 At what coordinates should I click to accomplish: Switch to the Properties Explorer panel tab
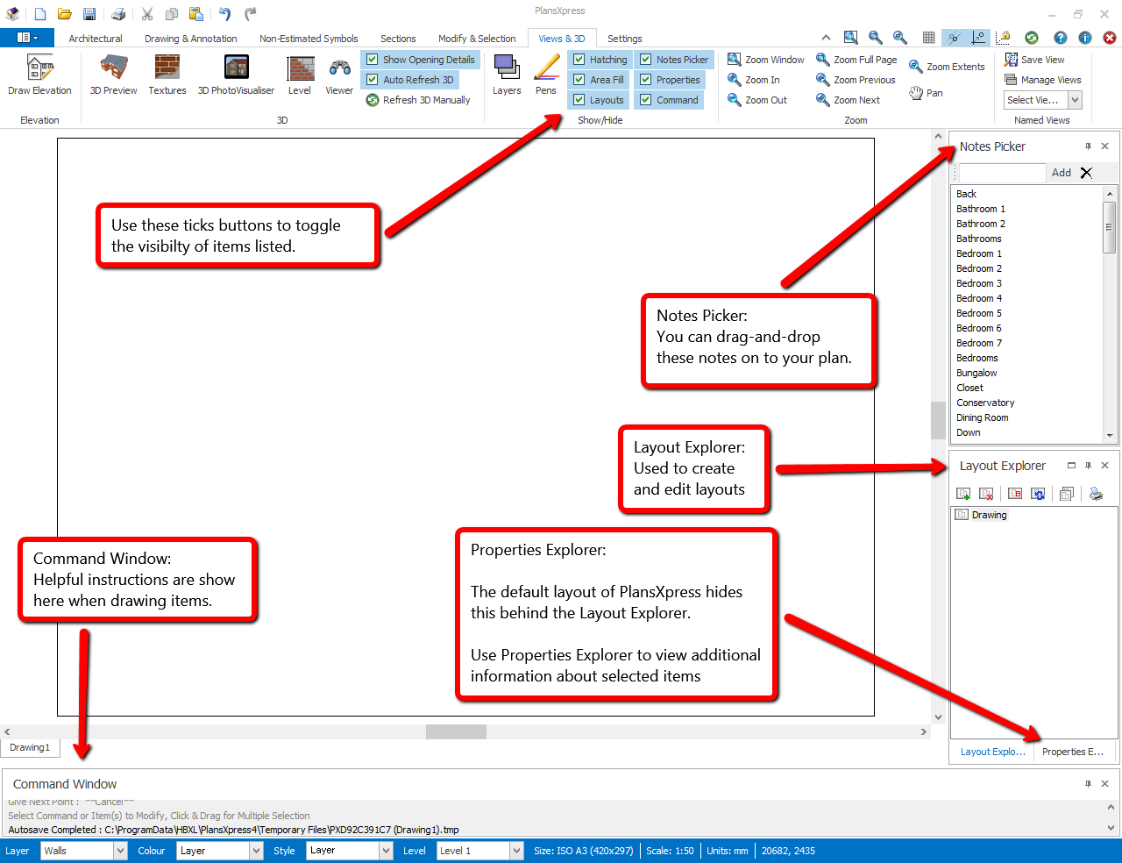coord(1073,752)
